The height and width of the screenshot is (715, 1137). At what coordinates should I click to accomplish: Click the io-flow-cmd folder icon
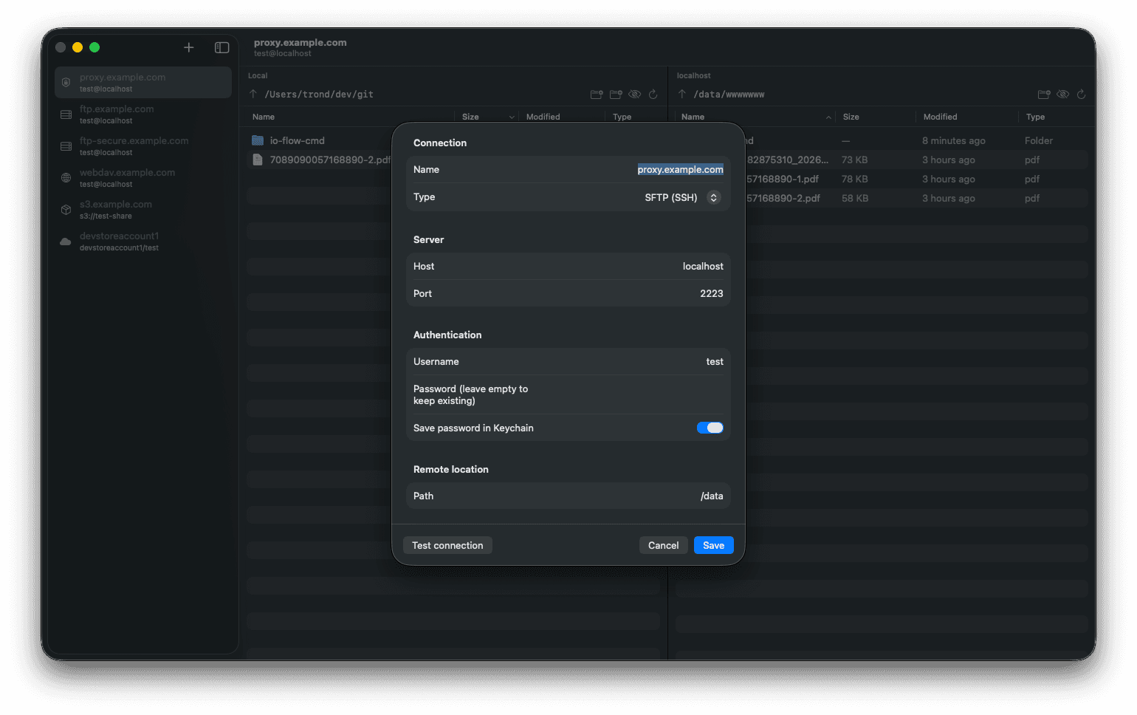[258, 140]
